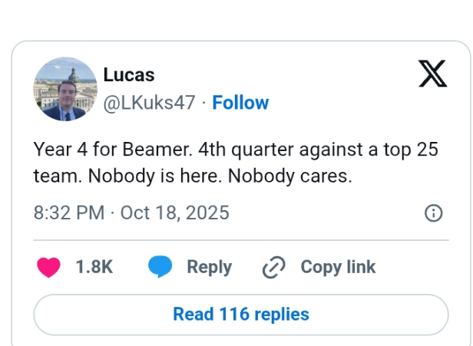This screenshot has width=473, height=346.
Task: Click the blue reply speech bubble icon
Action: click(x=160, y=267)
